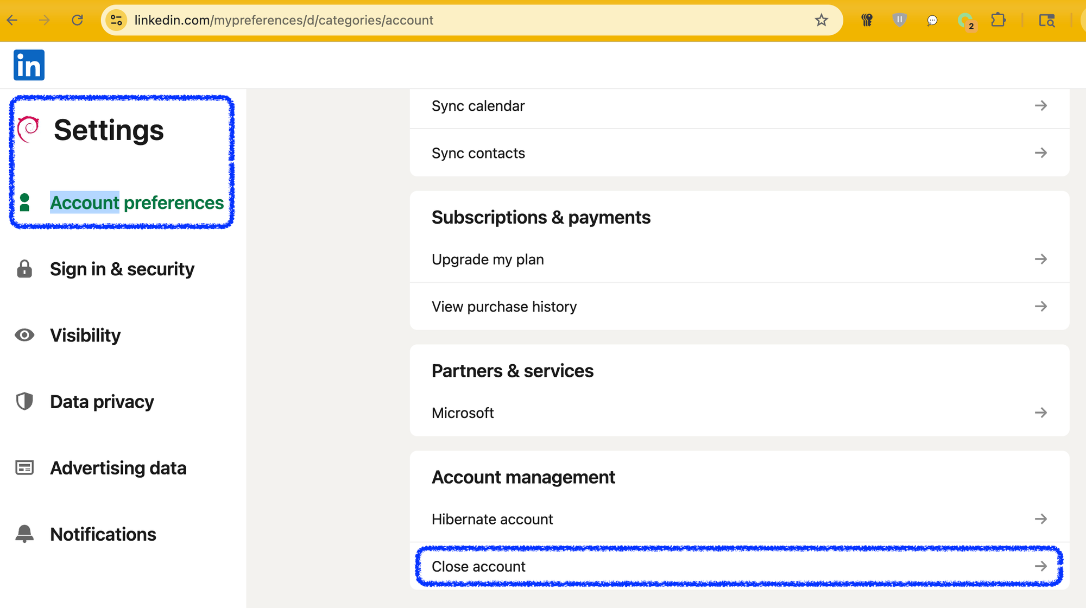The height and width of the screenshot is (608, 1086).
Task: Open Sync contacts setting
Action: coord(740,153)
